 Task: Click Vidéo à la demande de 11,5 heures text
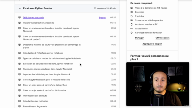(x=151, y=8)
